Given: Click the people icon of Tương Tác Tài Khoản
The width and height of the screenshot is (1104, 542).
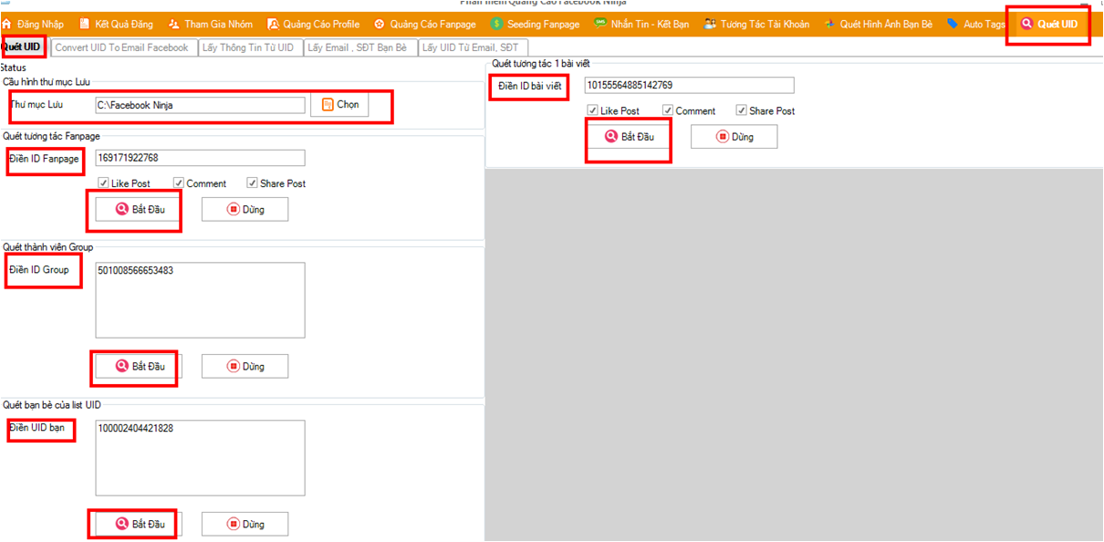Looking at the screenshot, I should [710, 24].
